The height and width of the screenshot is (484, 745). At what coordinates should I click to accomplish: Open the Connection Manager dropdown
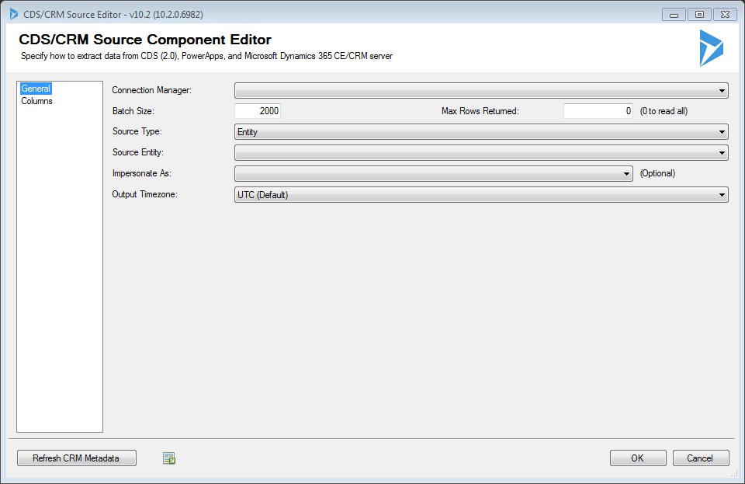coord(481,90)
